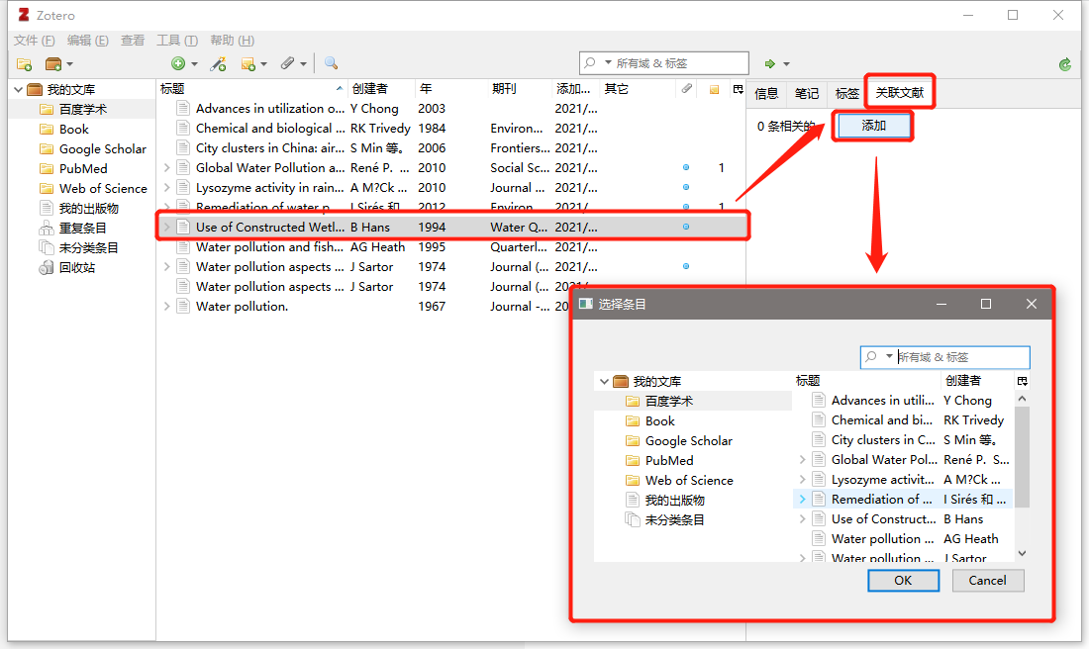Screen dimensions: 1089x649
Task: Click Cancel in the 选择条目 dialog
Action: click(987, 581)
